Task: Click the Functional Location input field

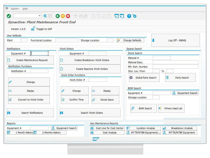Action: tap(67, 40)
